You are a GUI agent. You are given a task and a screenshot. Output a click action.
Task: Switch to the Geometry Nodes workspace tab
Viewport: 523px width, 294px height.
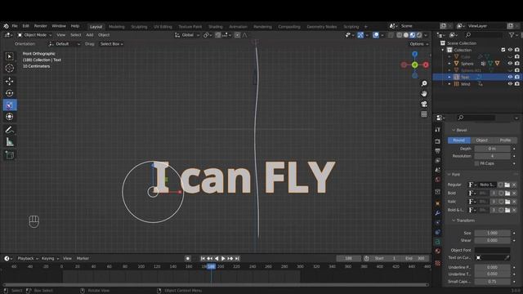[321, 27]
